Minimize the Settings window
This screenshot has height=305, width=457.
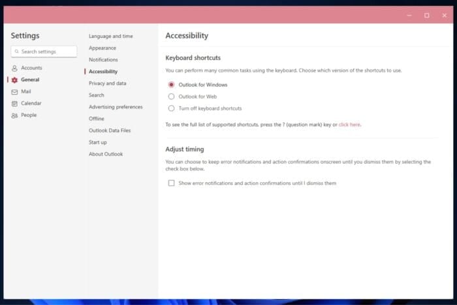point(409,15)
